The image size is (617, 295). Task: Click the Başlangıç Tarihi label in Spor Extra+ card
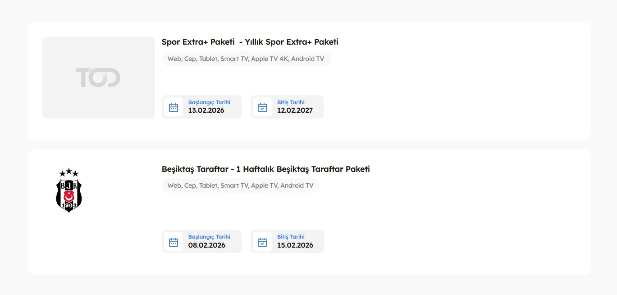point(209,102)
